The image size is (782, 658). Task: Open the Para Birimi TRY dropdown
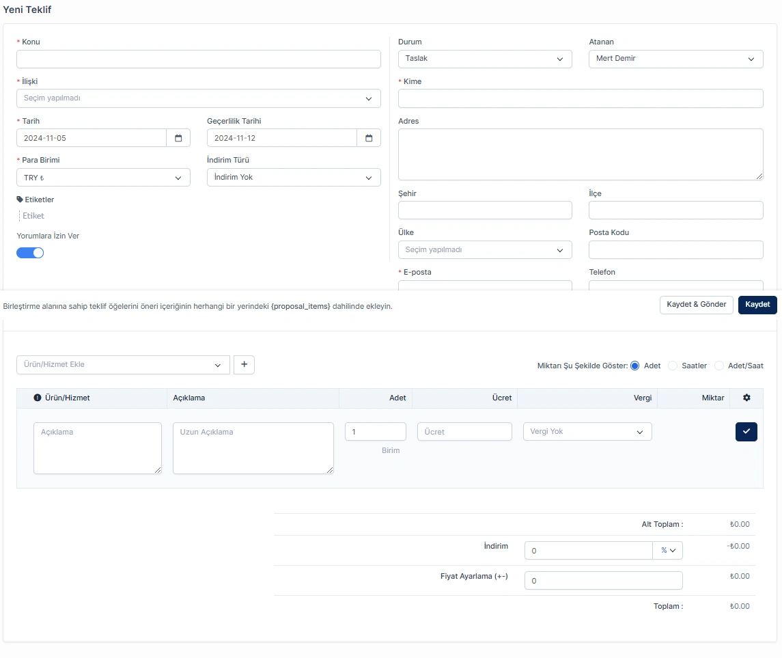point(103,178)
